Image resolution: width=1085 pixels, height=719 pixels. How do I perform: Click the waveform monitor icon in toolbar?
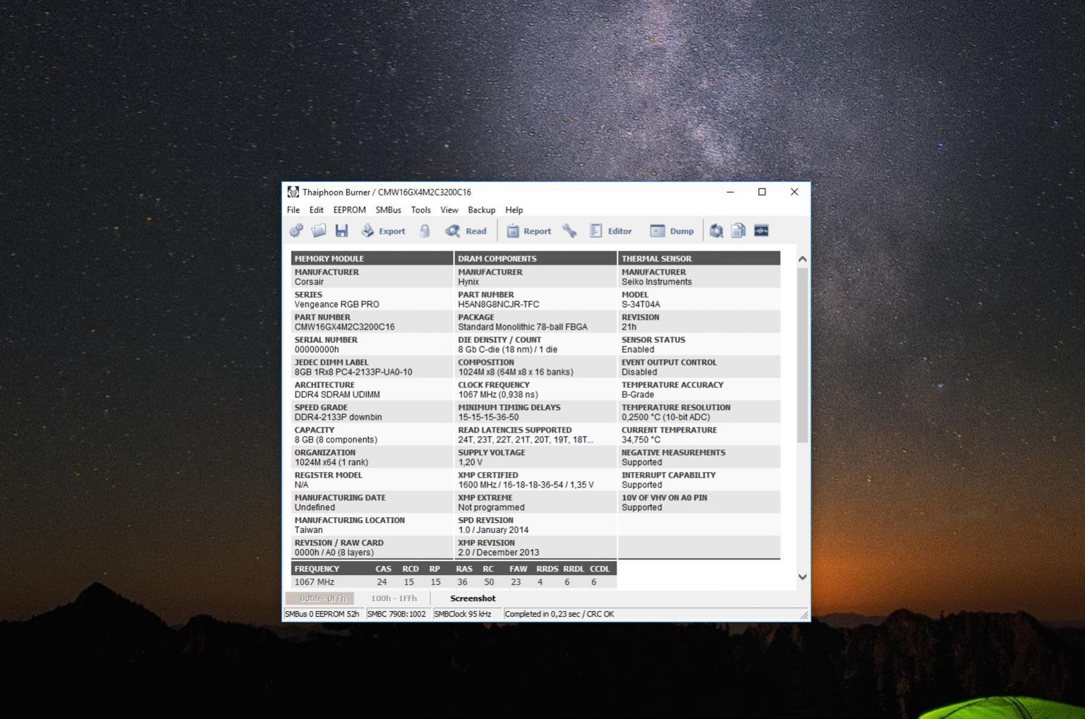(x=761, y=231)
